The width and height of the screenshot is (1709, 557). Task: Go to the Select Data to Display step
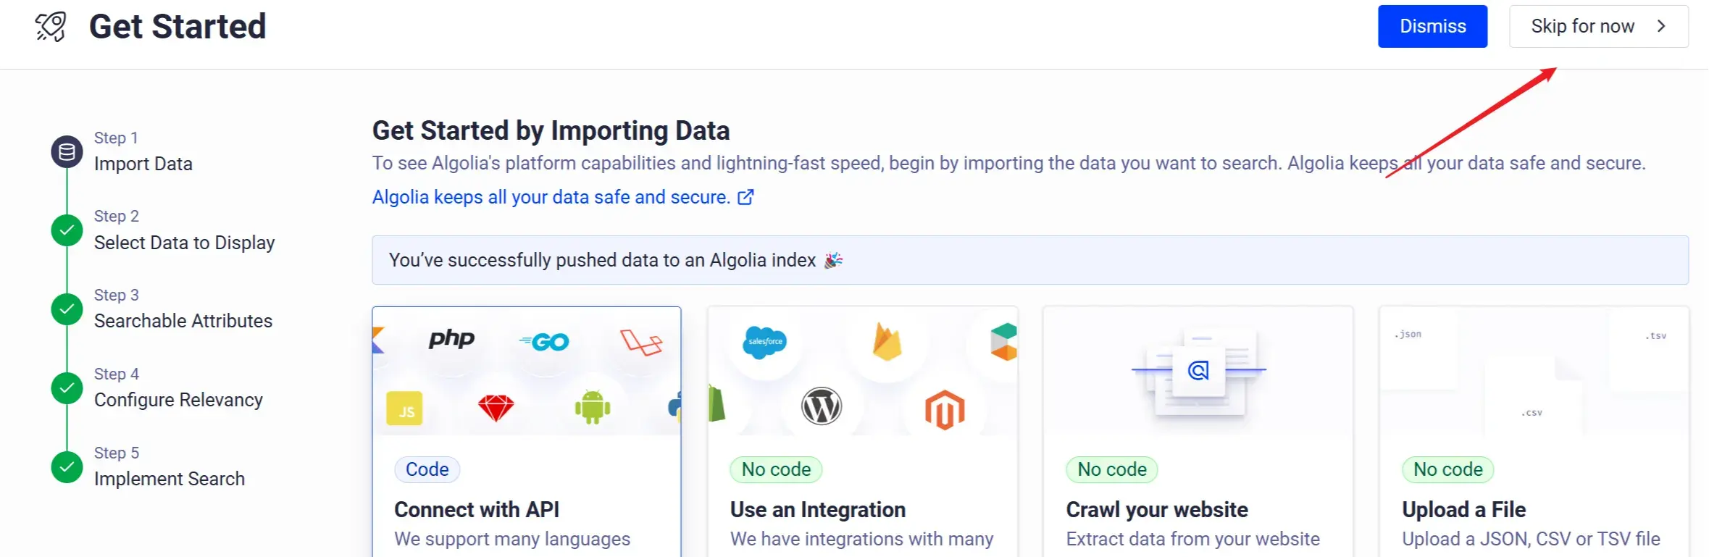(x=185, y=242)
